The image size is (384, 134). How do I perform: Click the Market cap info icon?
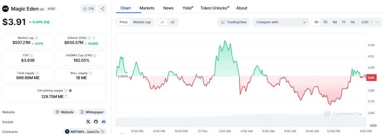[36, 38]
